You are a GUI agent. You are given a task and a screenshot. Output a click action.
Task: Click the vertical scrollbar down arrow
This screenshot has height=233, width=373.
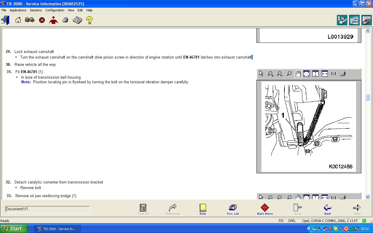367,197
